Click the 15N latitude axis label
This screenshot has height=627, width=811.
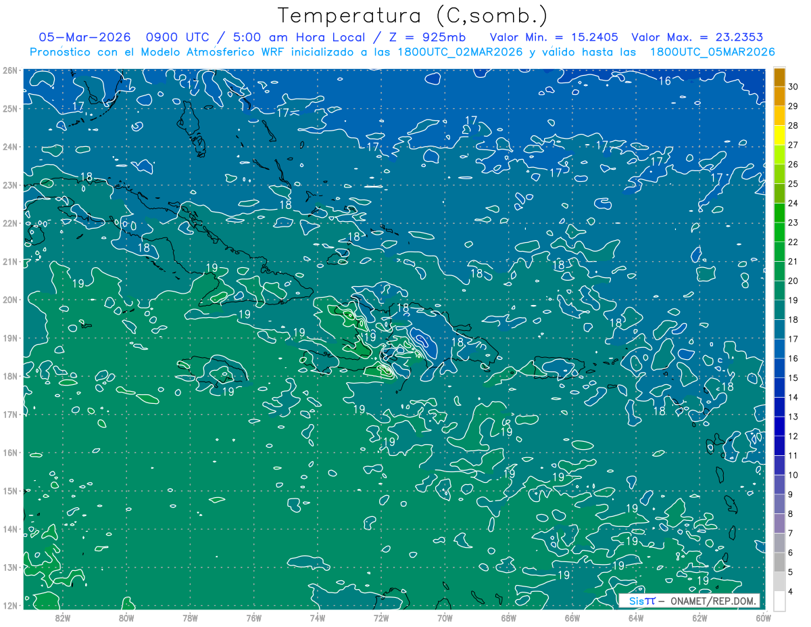(9, 490)
